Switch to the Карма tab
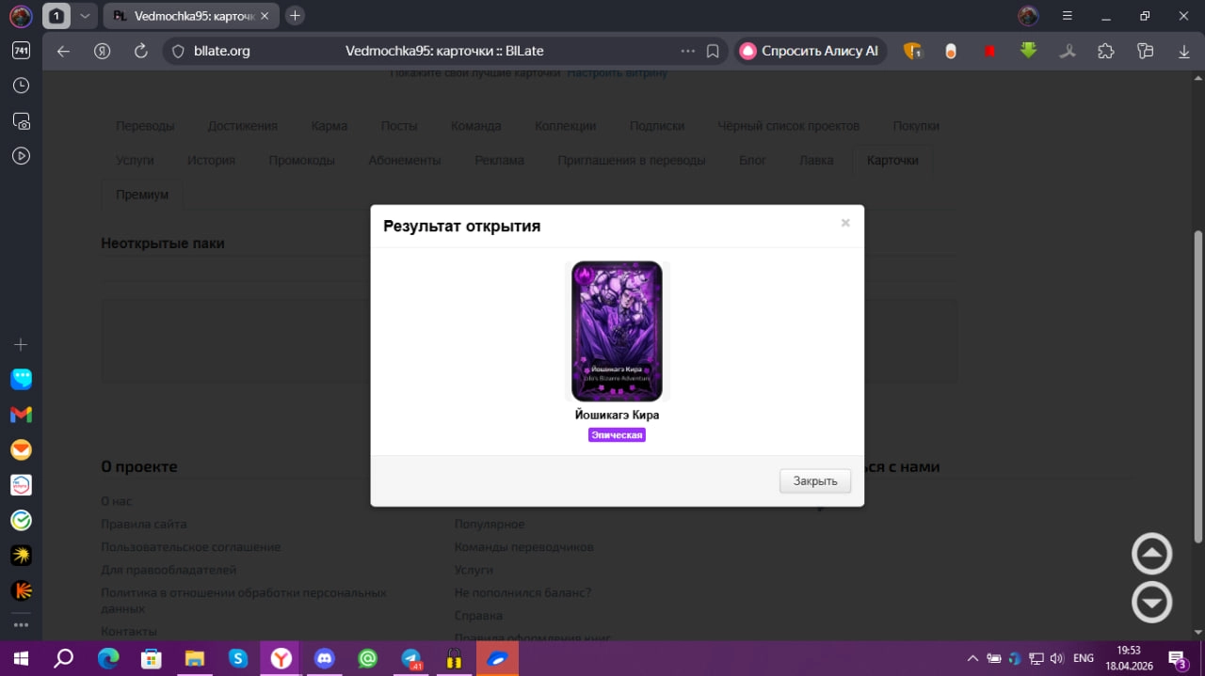 pos(329,126)
